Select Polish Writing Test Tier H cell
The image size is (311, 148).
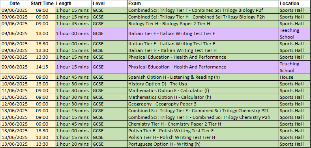pyautogui.click(x=203, y=137)
